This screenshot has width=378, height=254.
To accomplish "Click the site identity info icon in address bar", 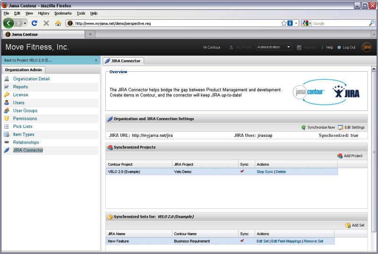I will click(70, 23).
